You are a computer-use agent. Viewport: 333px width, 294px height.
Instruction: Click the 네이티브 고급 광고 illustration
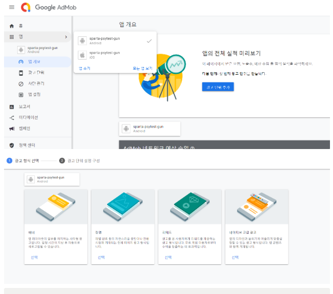click(257, 207)
